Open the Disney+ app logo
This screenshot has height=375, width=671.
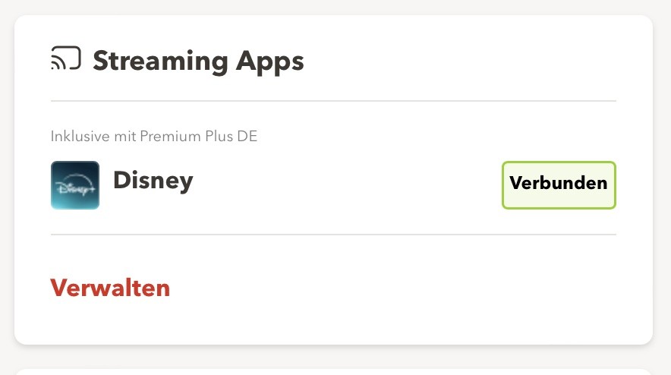click(x=75, y=185)
